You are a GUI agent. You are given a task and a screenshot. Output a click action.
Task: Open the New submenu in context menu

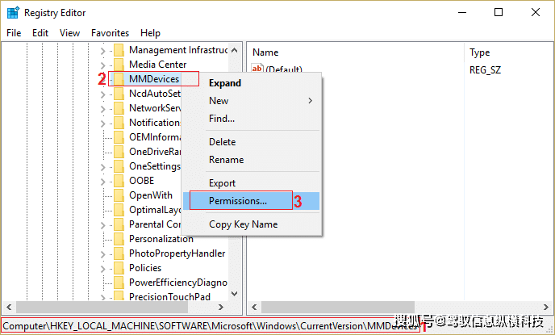coord(258,101)
